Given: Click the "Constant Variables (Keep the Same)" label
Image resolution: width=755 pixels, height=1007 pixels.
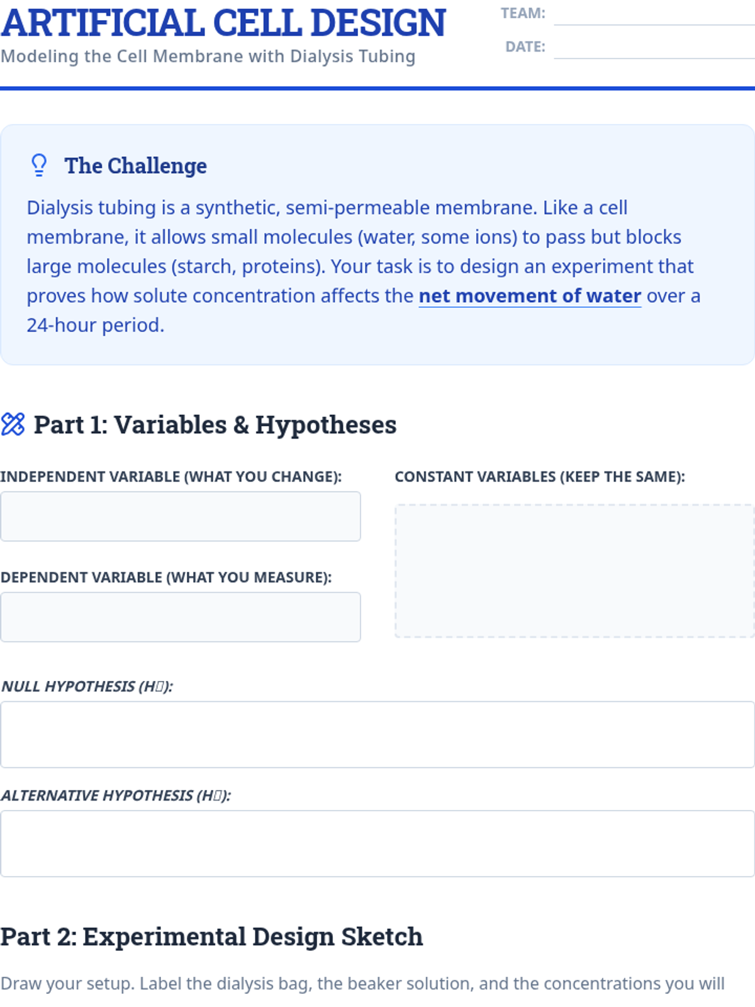Looking at the screenshot, I should click(540, 476).
